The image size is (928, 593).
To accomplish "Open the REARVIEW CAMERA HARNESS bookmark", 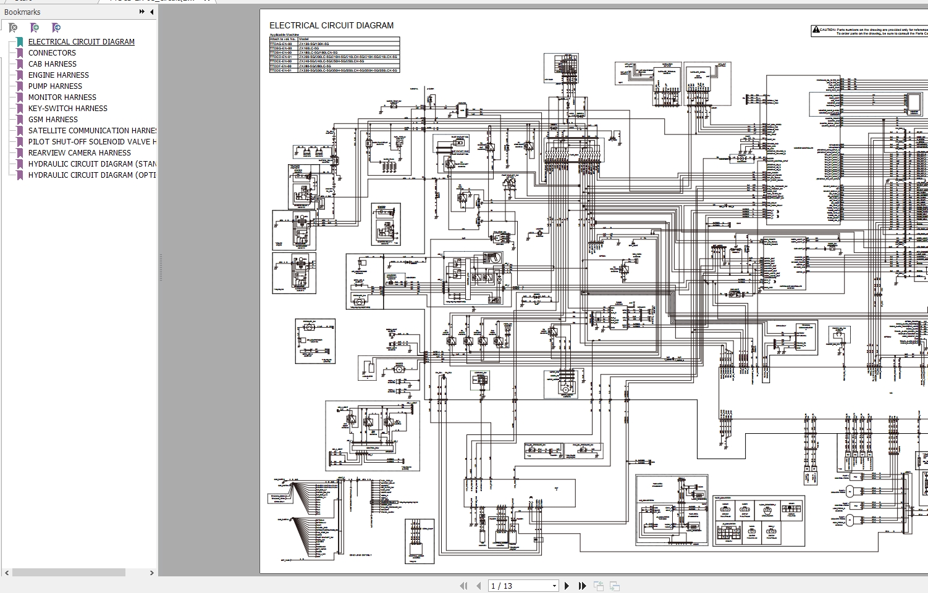I will (80, 153).
